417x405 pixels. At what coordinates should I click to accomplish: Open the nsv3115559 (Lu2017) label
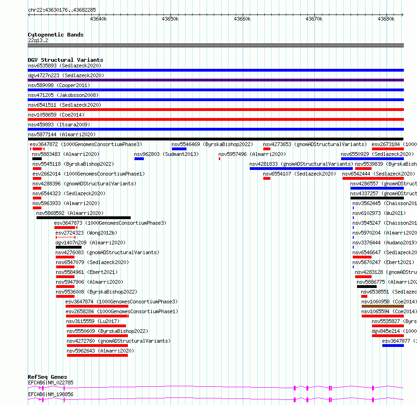(x=93, y=321)
